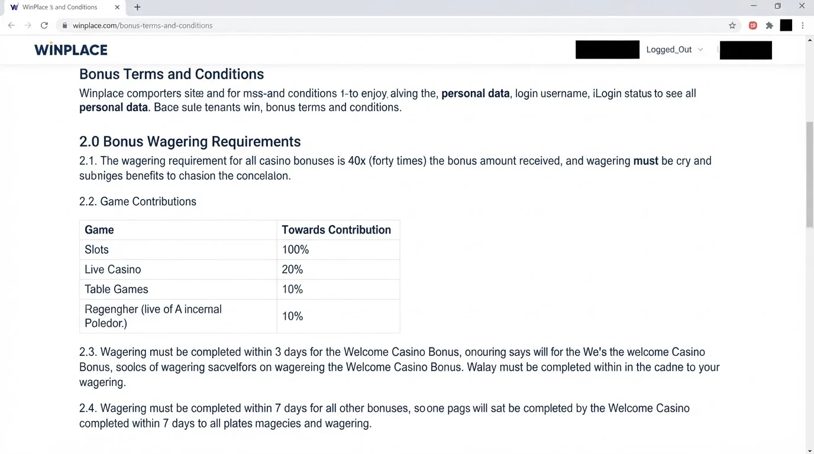Click the scrollbar down arrow
Viewport: 814px width, 454px height.
(x=810, y=450)
